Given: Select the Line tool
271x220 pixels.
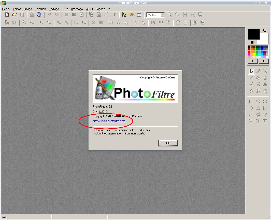Looking at the screenshot, I should pyautogui.click(x=251, y=78).
